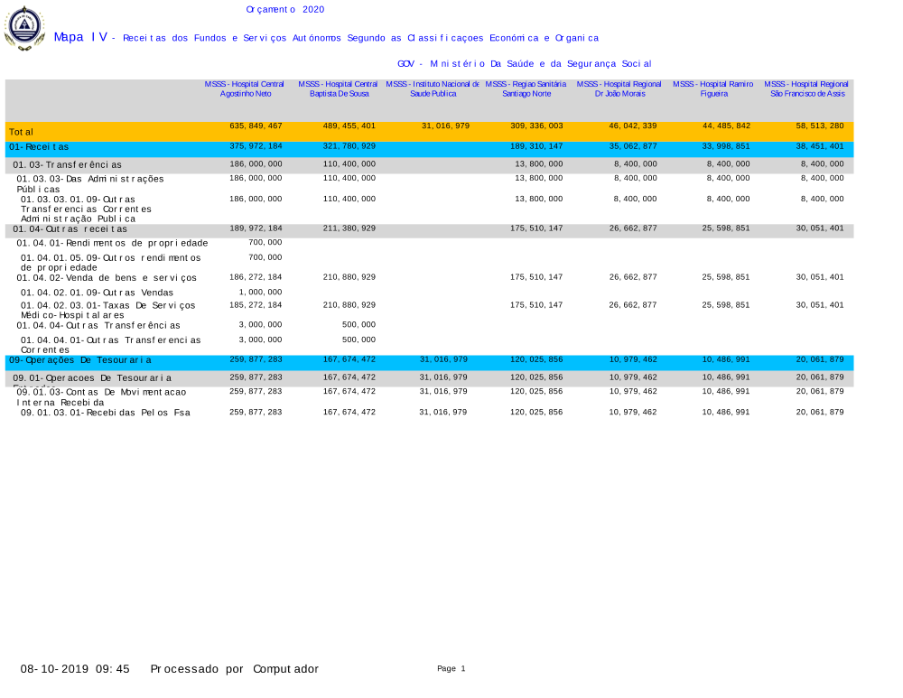Click the "01.03-Transferências" row label

click(67, 165)
